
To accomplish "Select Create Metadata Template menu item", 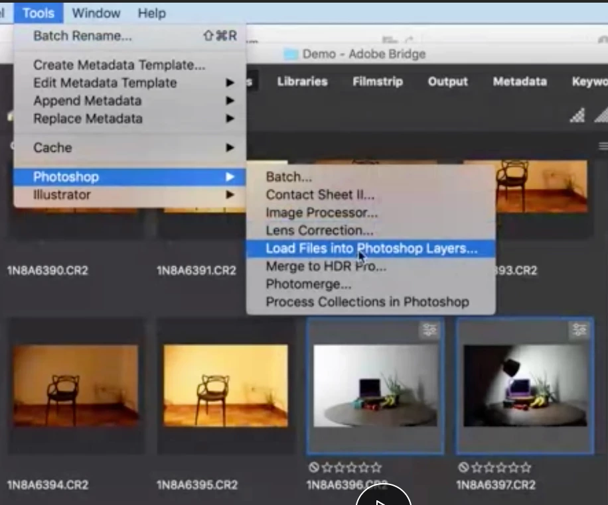I will pos(129,65).
